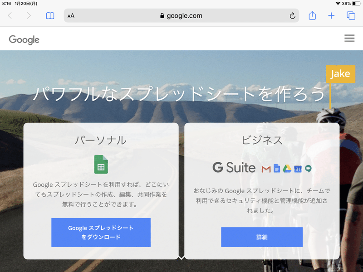Click the scroll-down chevron between the cards
Screen dimensions: 363x272
(x=181, y=257)
